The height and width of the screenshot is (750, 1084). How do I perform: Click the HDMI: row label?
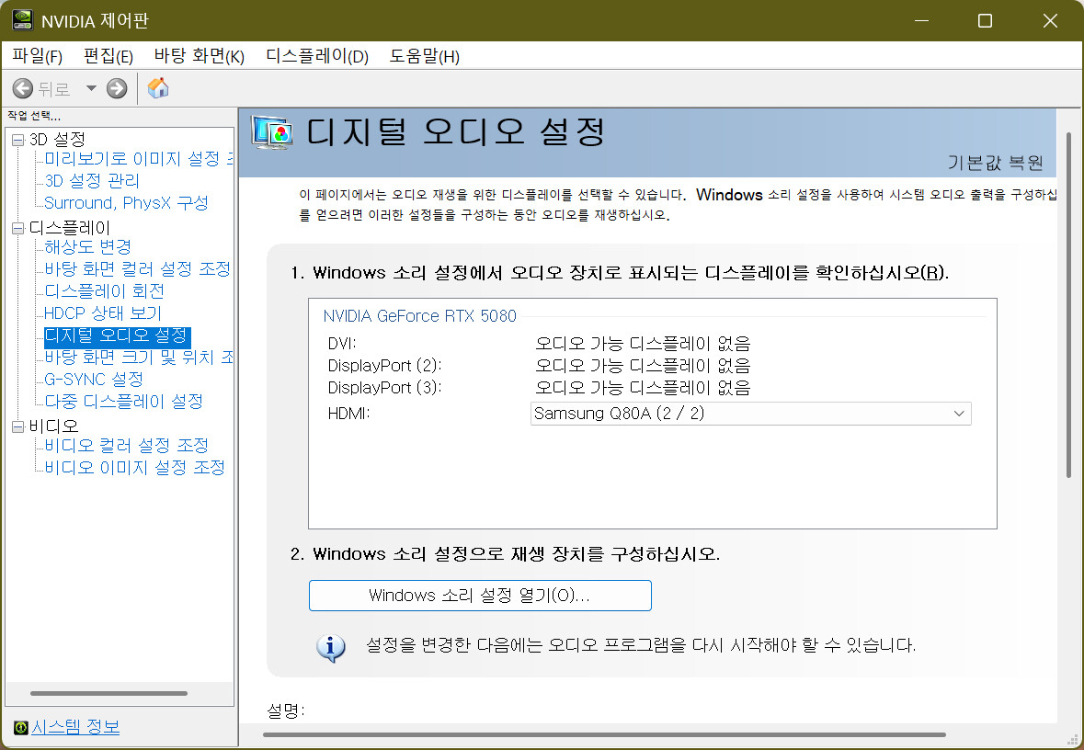tap(349, 414)
